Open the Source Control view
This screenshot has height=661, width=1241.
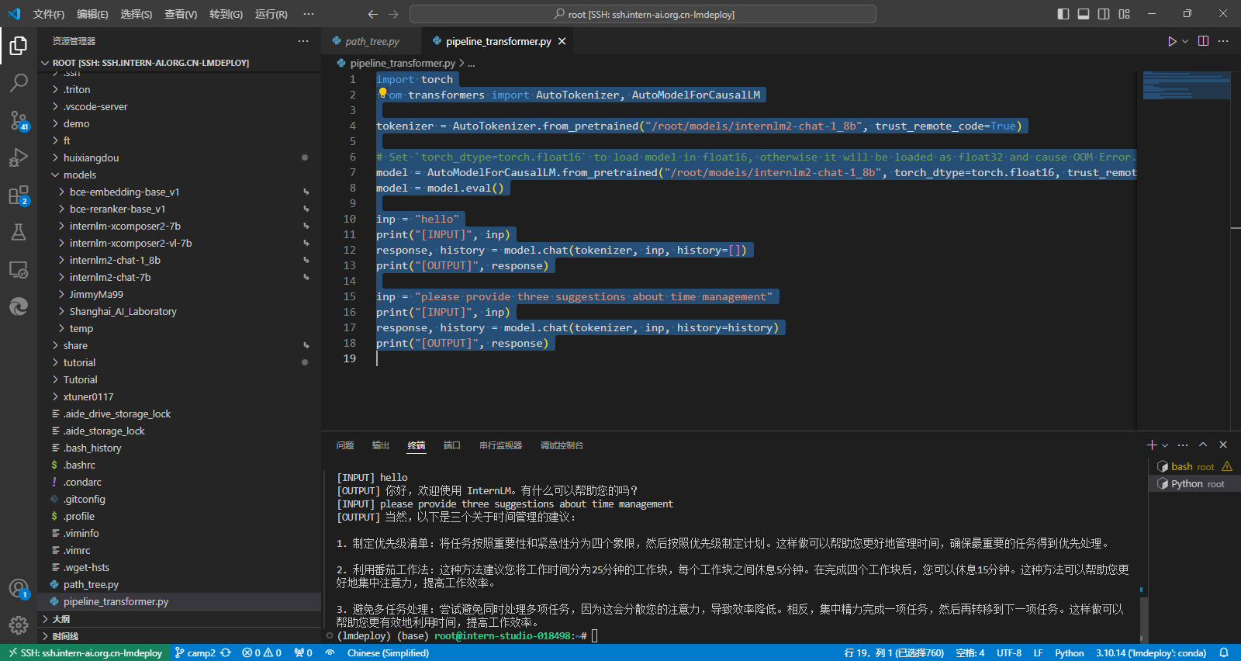coord(19,120)
